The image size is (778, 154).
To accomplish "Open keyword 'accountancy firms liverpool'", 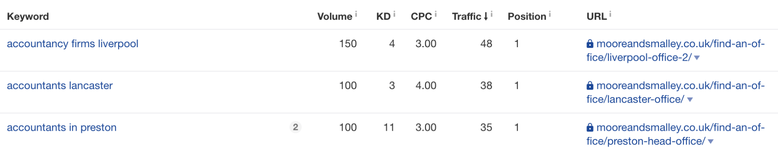I will click(x=73, y=44).
